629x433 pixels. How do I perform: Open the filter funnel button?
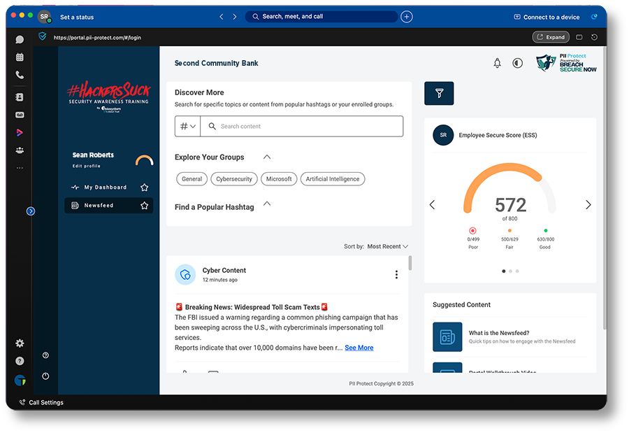439,93
